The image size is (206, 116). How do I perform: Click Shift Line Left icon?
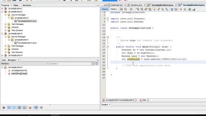172,9
